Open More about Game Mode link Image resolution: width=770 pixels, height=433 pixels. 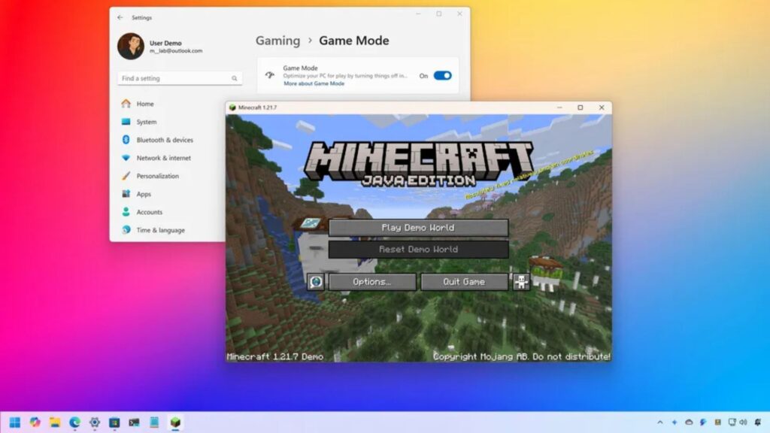coord(314,84)
